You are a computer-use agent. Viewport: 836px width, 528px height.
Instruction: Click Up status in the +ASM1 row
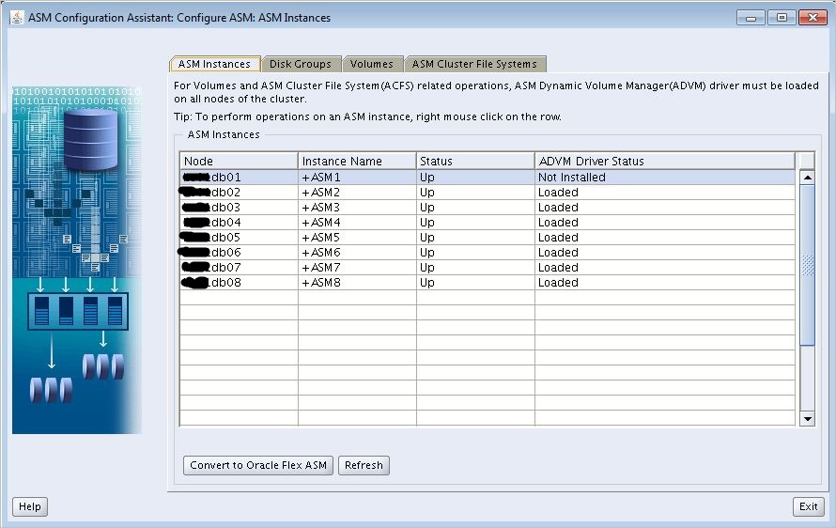pos(475,177)
